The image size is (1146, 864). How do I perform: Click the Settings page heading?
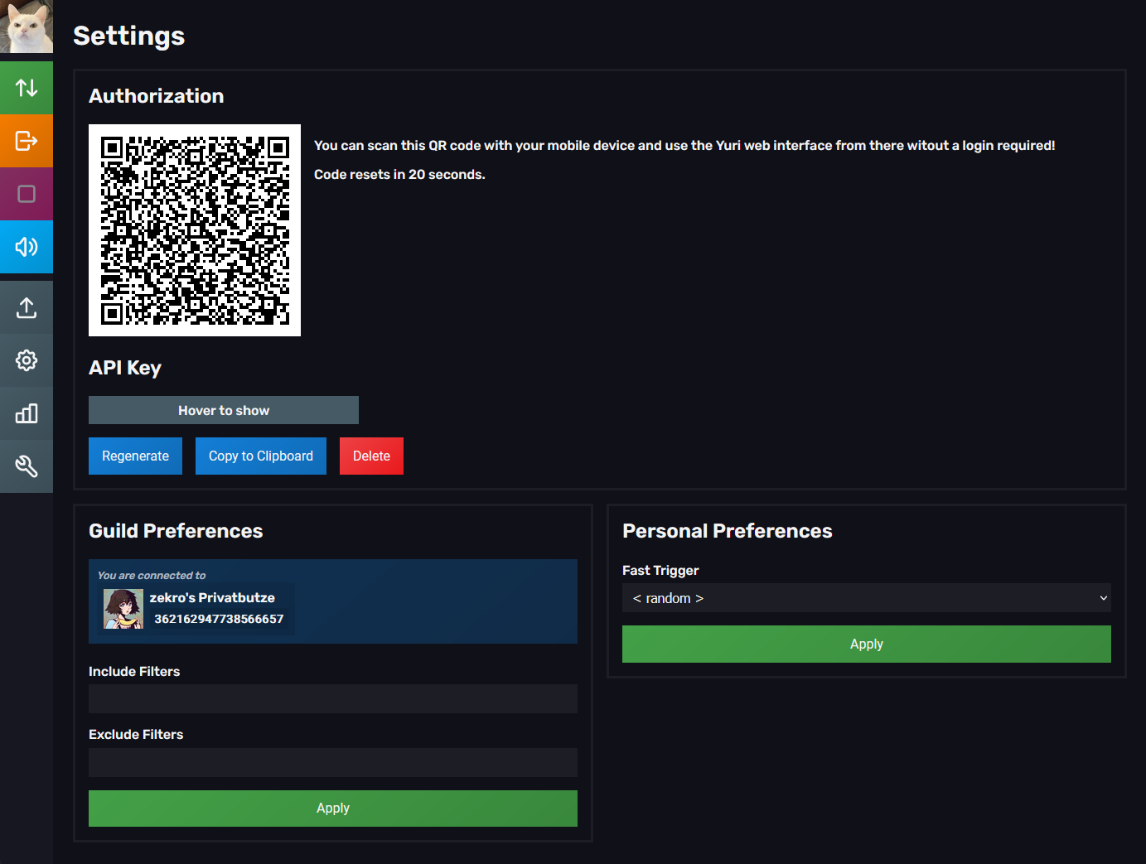click(x=129, y=36)
